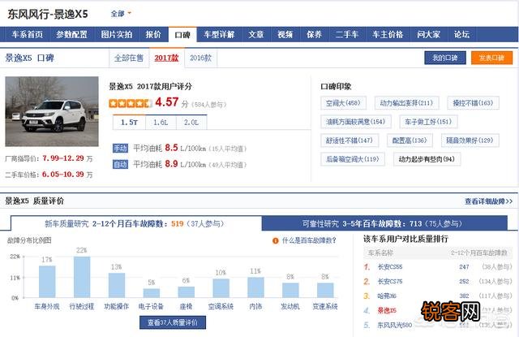This screenshot has width=519, height=337.
Task: Click 查看37人质量评价 button
Action: [173, 322]
